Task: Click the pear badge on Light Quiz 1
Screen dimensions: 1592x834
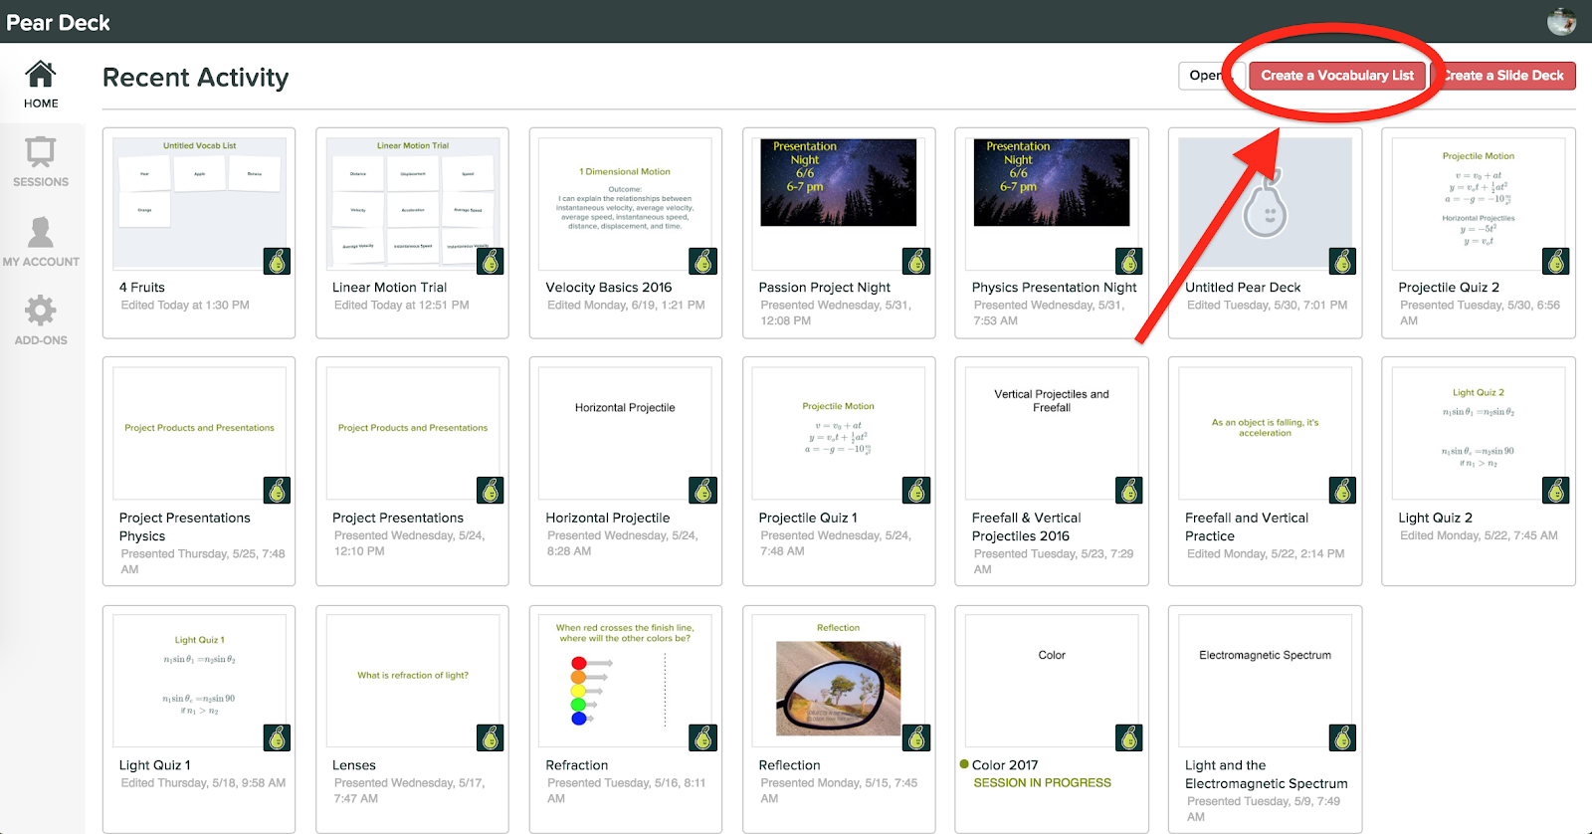Action: point(278,737)
